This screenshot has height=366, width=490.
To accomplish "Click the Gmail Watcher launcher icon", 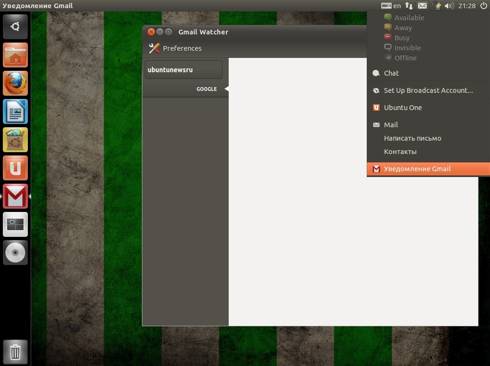I will [x=15, y=196].
